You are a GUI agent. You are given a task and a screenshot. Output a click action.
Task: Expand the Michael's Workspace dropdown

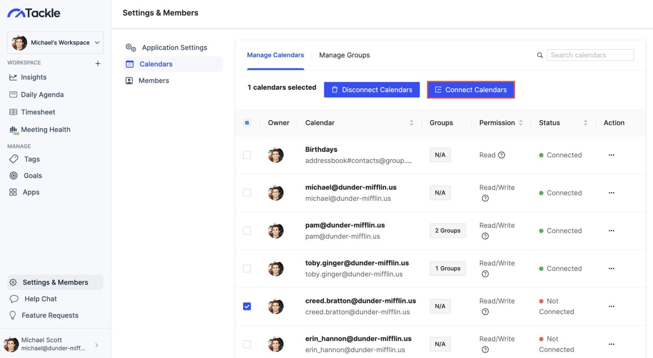(97, 43)
